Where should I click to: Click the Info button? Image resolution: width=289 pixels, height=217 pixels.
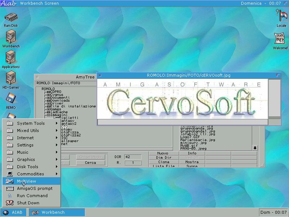point(192,153)
